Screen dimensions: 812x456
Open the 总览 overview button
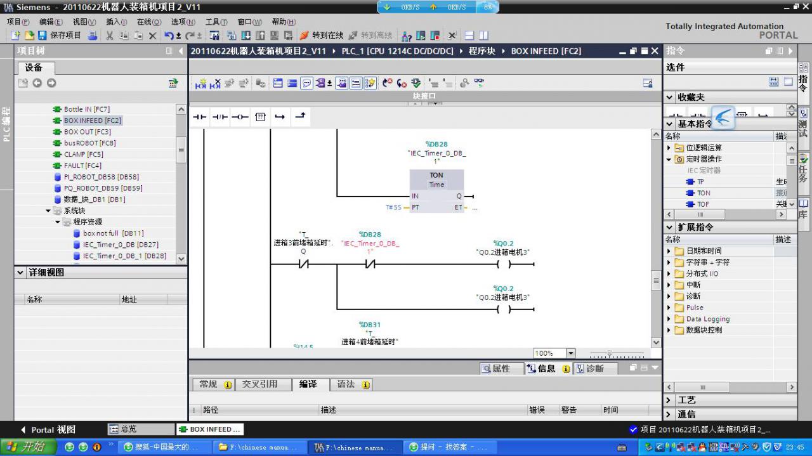tap(141, 429)
